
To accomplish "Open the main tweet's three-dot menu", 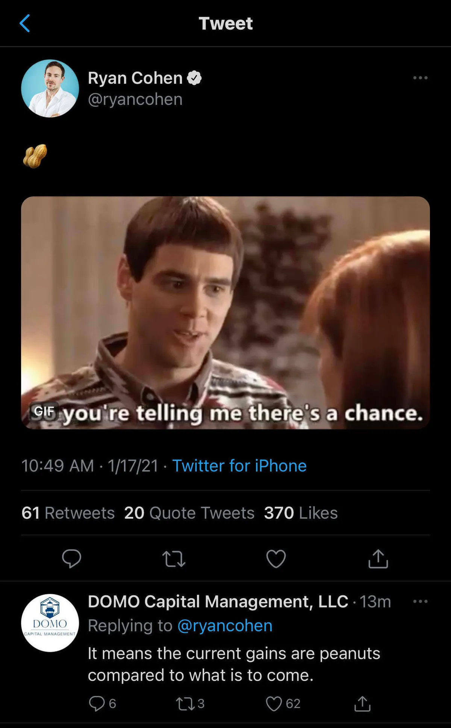I will click(420, 78).
